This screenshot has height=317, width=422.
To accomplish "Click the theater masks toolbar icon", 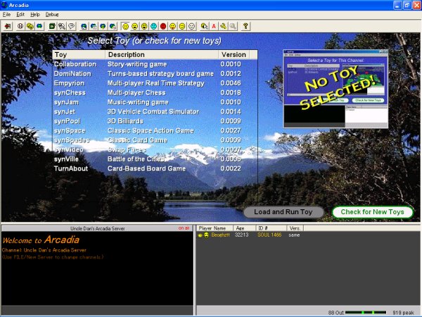I will [x=30, y=26].
